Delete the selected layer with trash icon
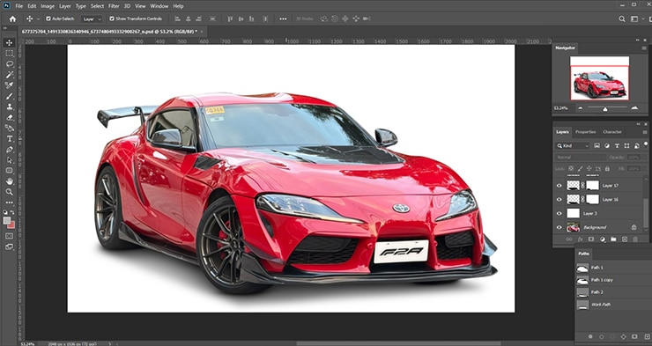 [x=635, y=239]
